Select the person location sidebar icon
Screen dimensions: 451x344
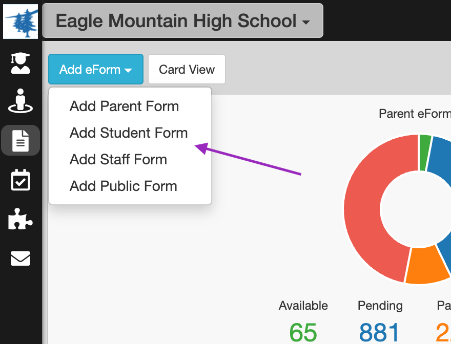coord(20,101)
